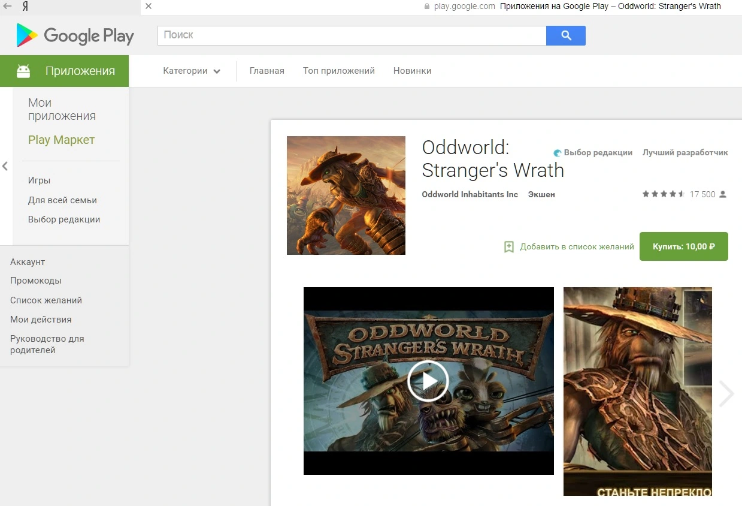
Task: Select Play Маркет in sidebar
Action: 61,140
